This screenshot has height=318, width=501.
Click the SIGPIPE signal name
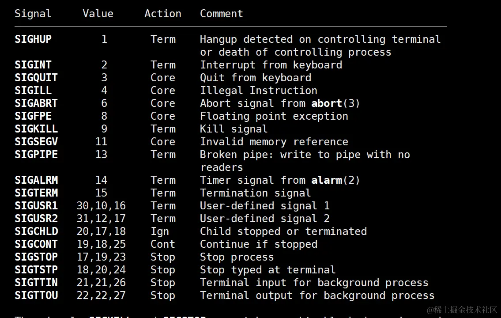(x=36, y=155)
